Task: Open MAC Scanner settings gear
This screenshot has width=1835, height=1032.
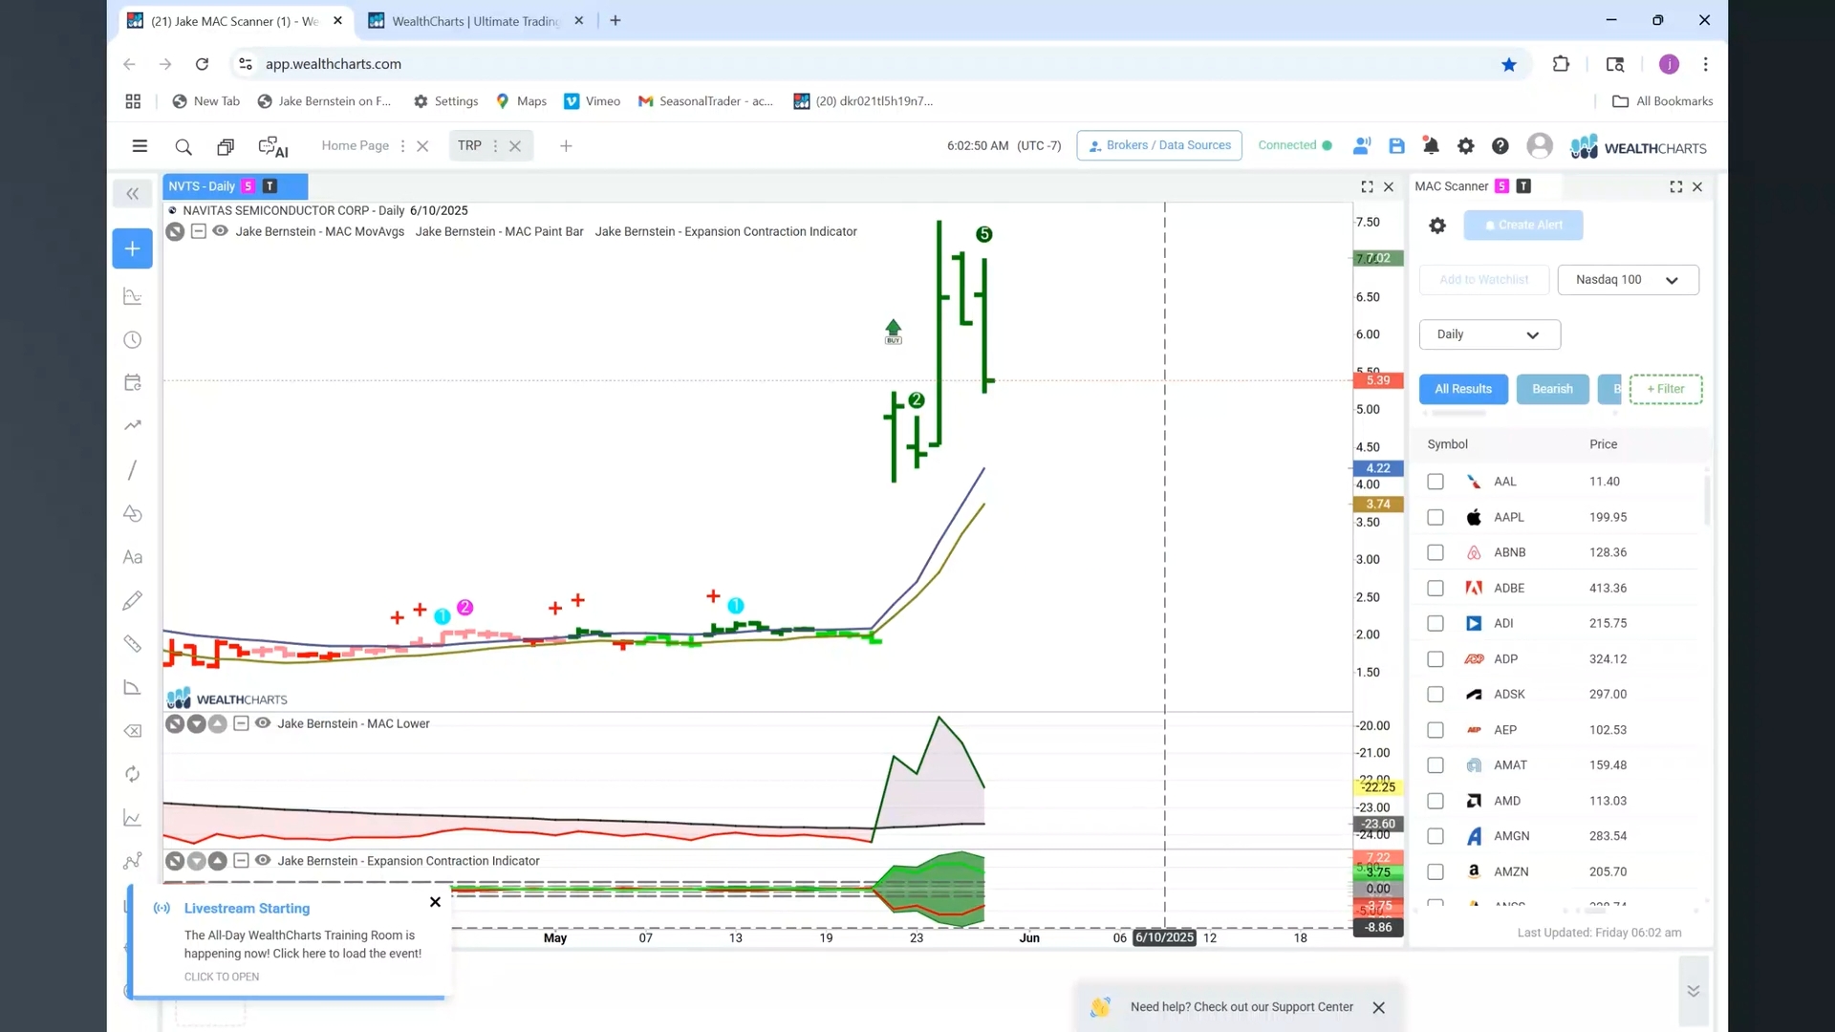Action: pos(1437,226)
